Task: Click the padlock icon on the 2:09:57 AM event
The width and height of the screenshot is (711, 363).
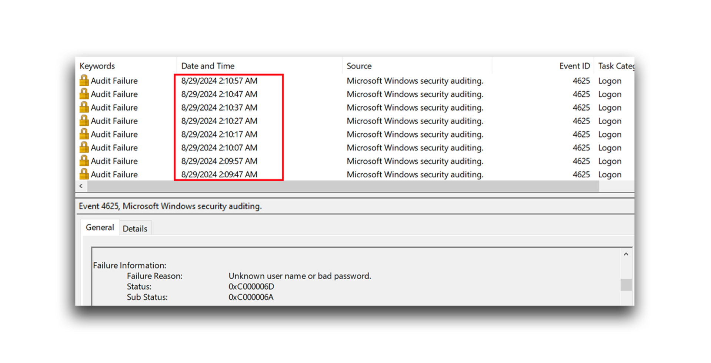Action: (x=84, y=161)
